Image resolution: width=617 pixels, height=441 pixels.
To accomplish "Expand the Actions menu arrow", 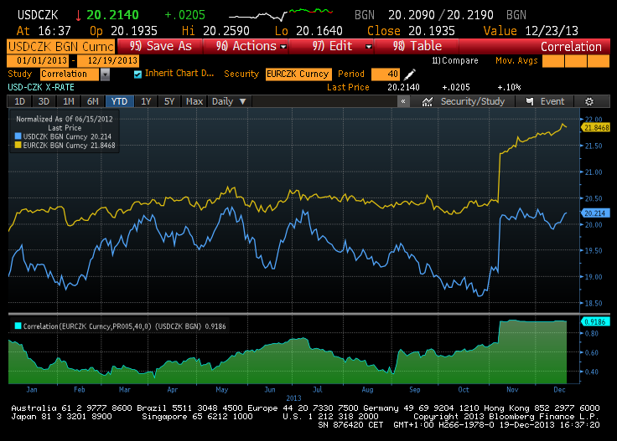I will pyautogui.click(x=283, y=47).
